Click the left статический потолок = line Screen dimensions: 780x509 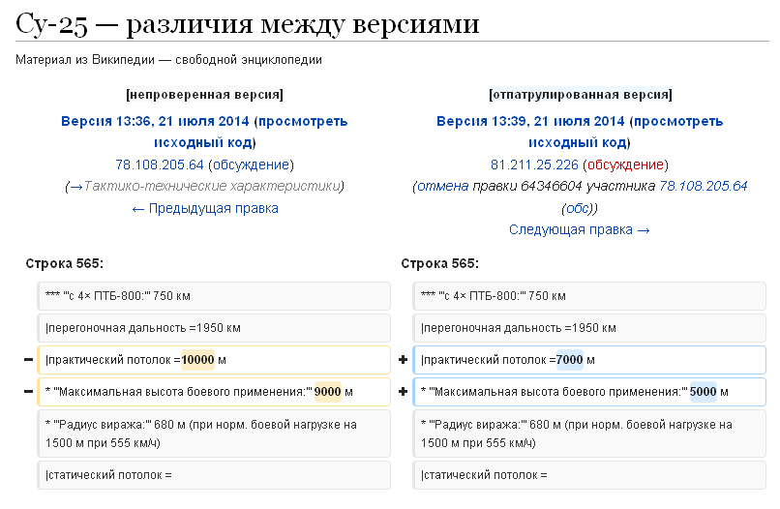point(214,475)
